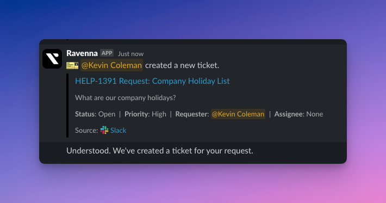
Task: Click the black attachment bar beside the ticket
Action: pos(67,106)
